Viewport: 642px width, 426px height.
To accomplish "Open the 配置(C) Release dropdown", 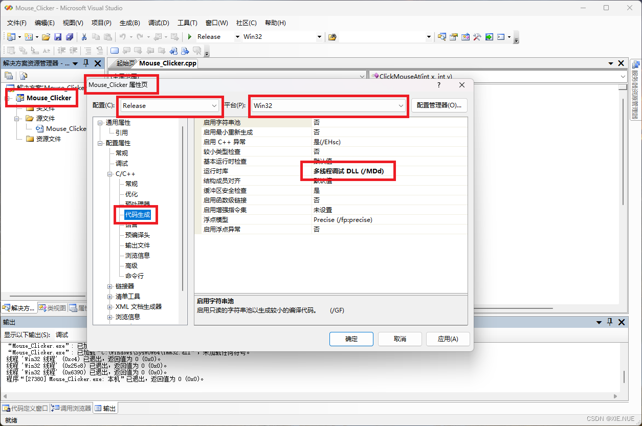I will tap(170, 105).
